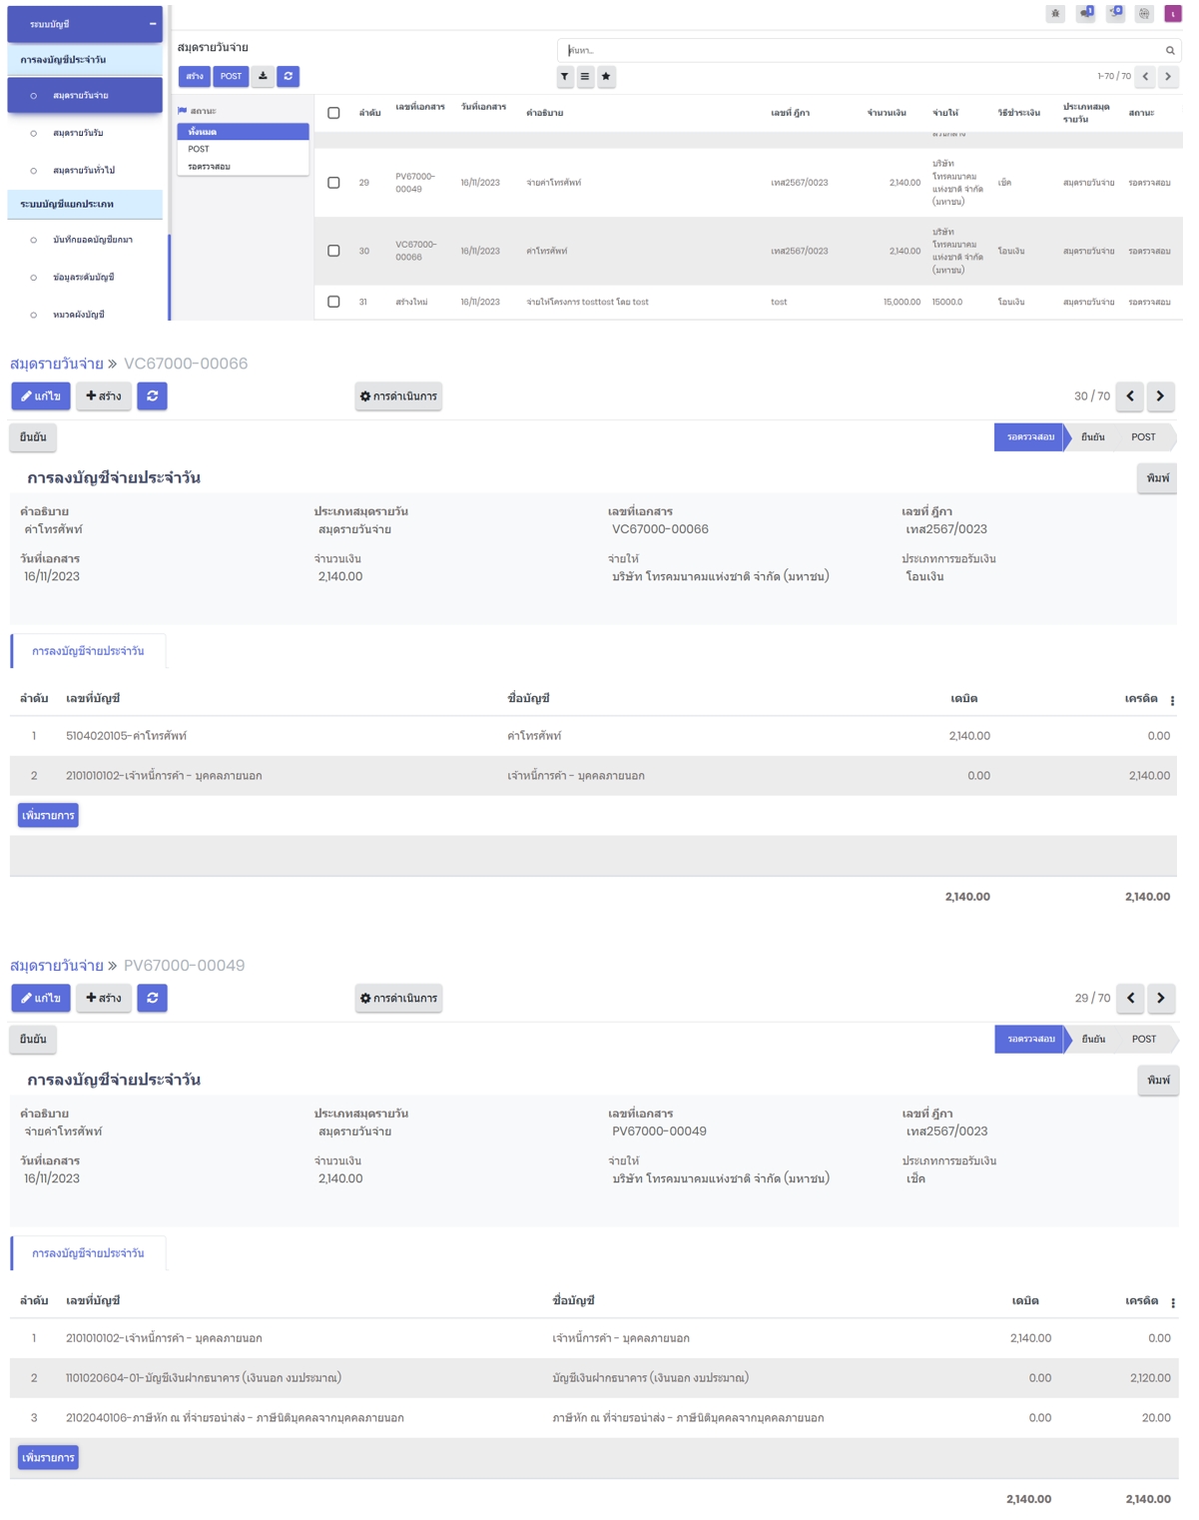Screen dimensions: 1199x1520
Task: Open หมวดผังบัญชี in the sidebar
Action: [85, 315]
